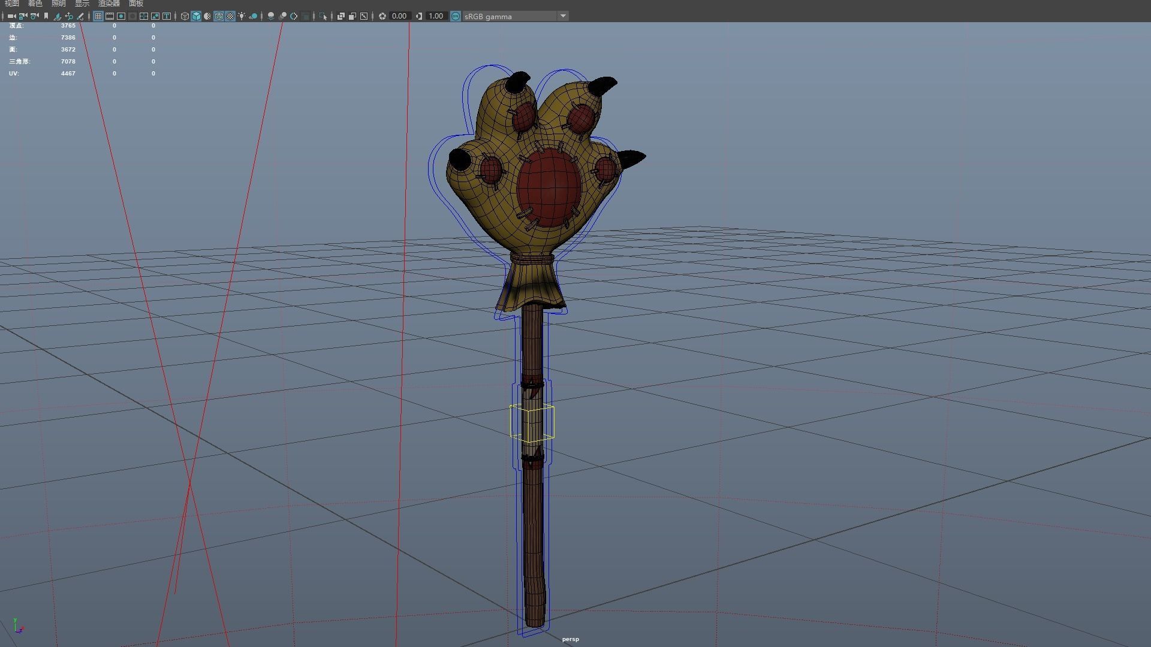This screenshot has height=647, width=1151.
Task: Toggle Screen Space Ambient Occlusion icon
Action: point(271,16)
